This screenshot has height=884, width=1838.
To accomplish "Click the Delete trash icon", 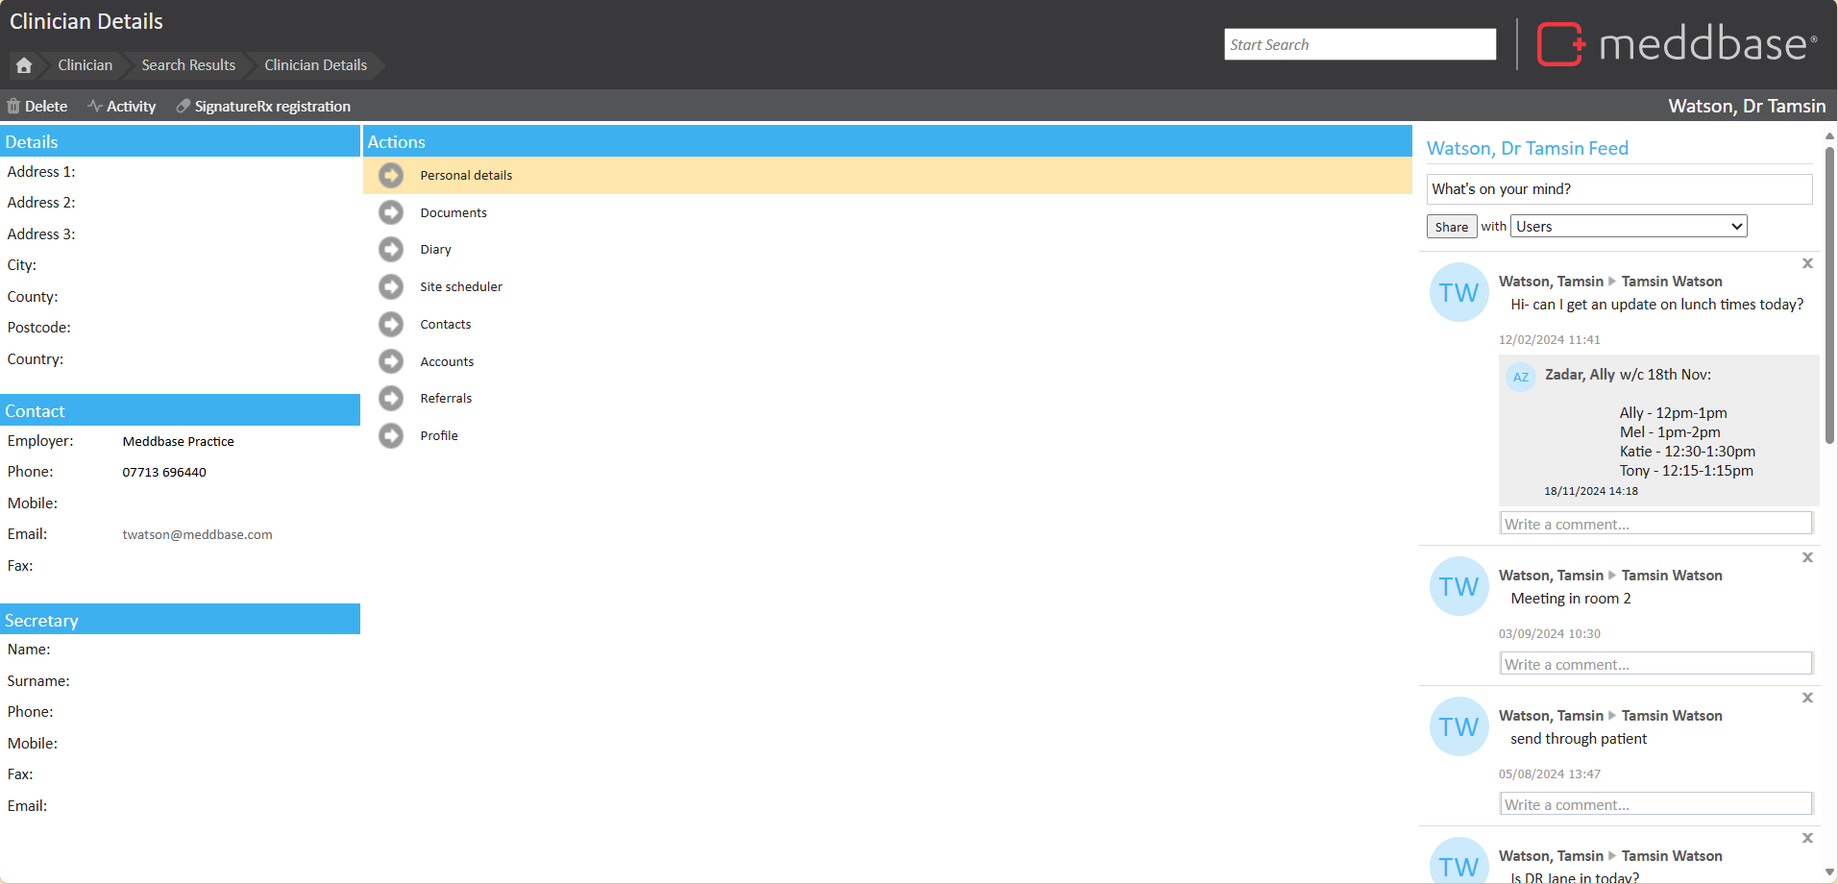I will 13,107.
